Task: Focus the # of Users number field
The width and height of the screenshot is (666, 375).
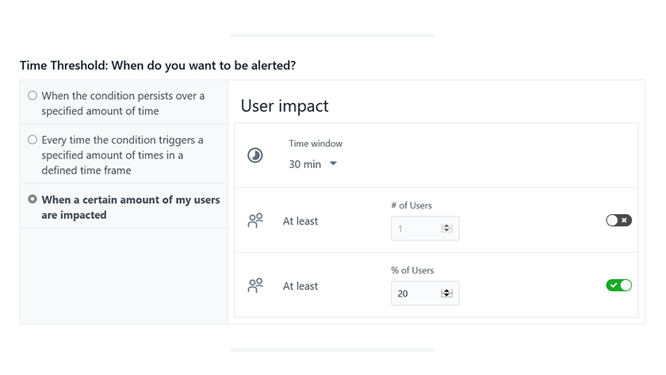Action: pyautogui.click(x=425, y=228)
